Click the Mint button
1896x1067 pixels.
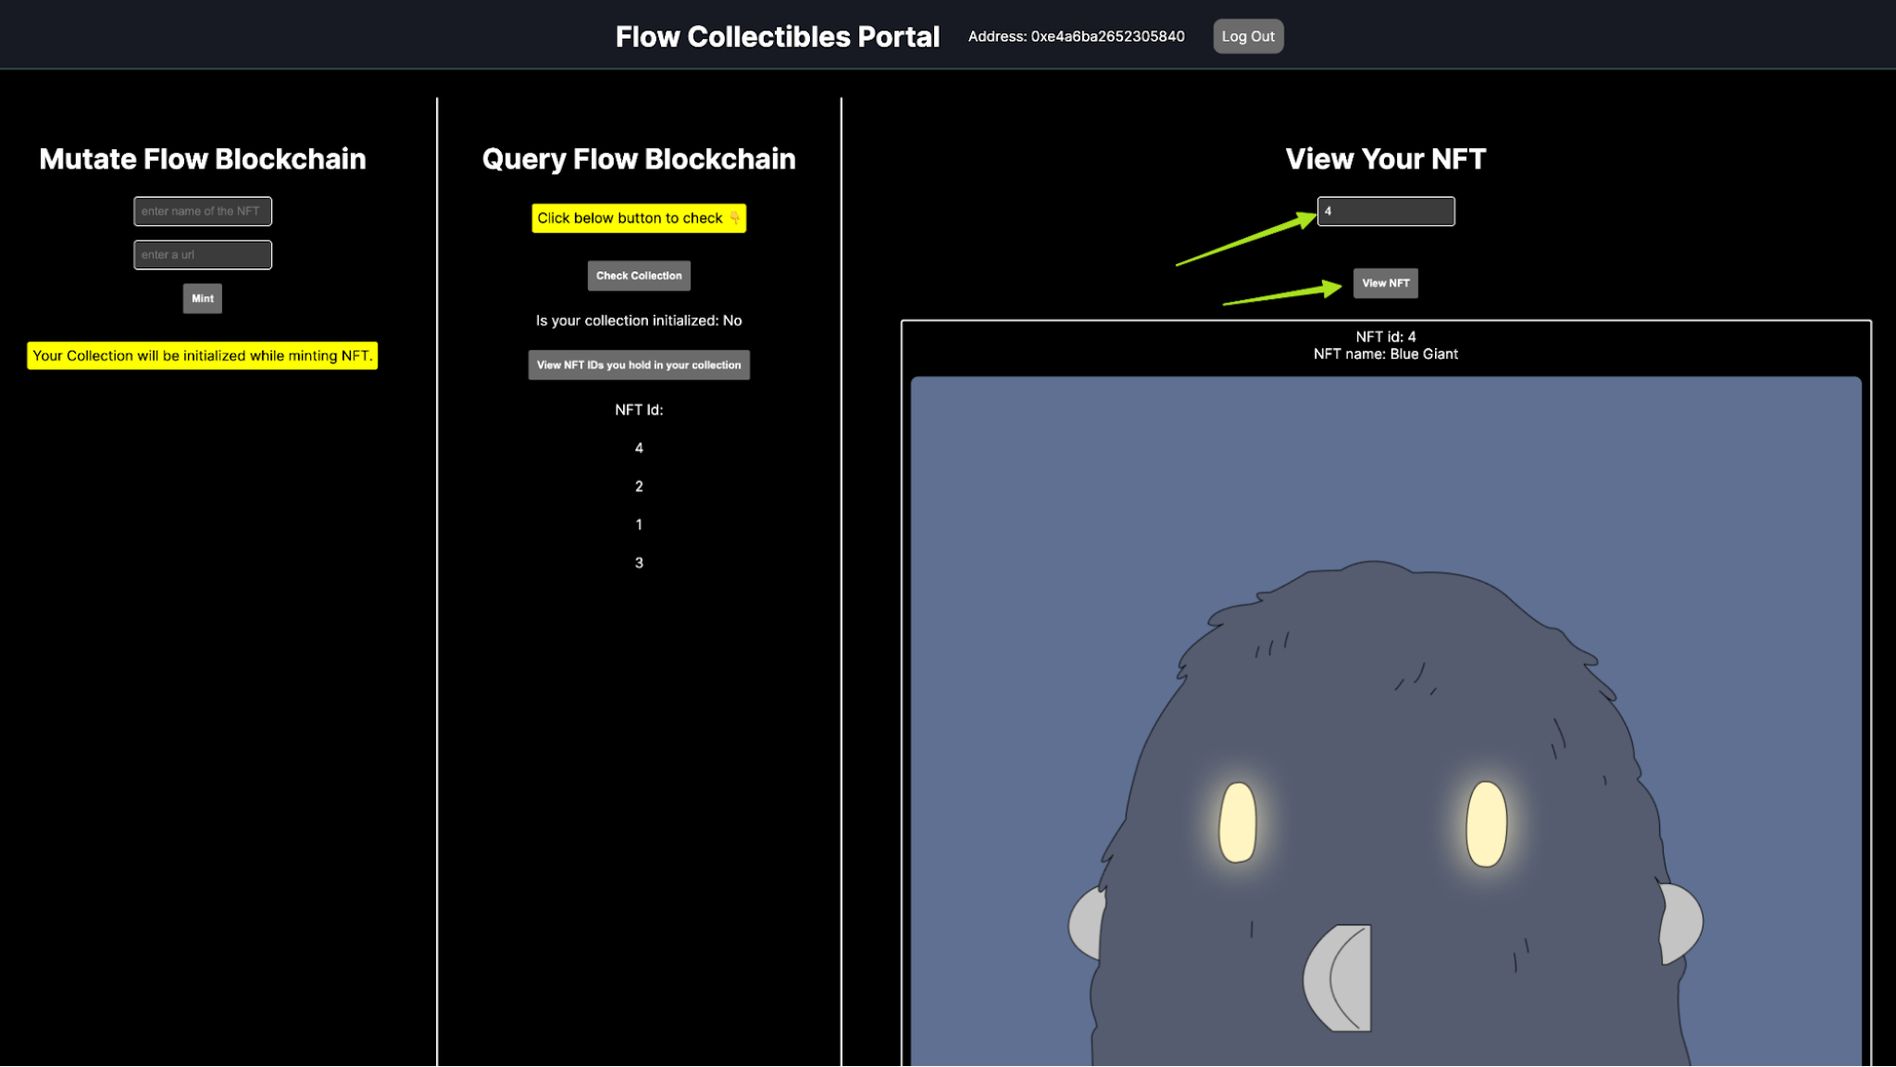202,298
